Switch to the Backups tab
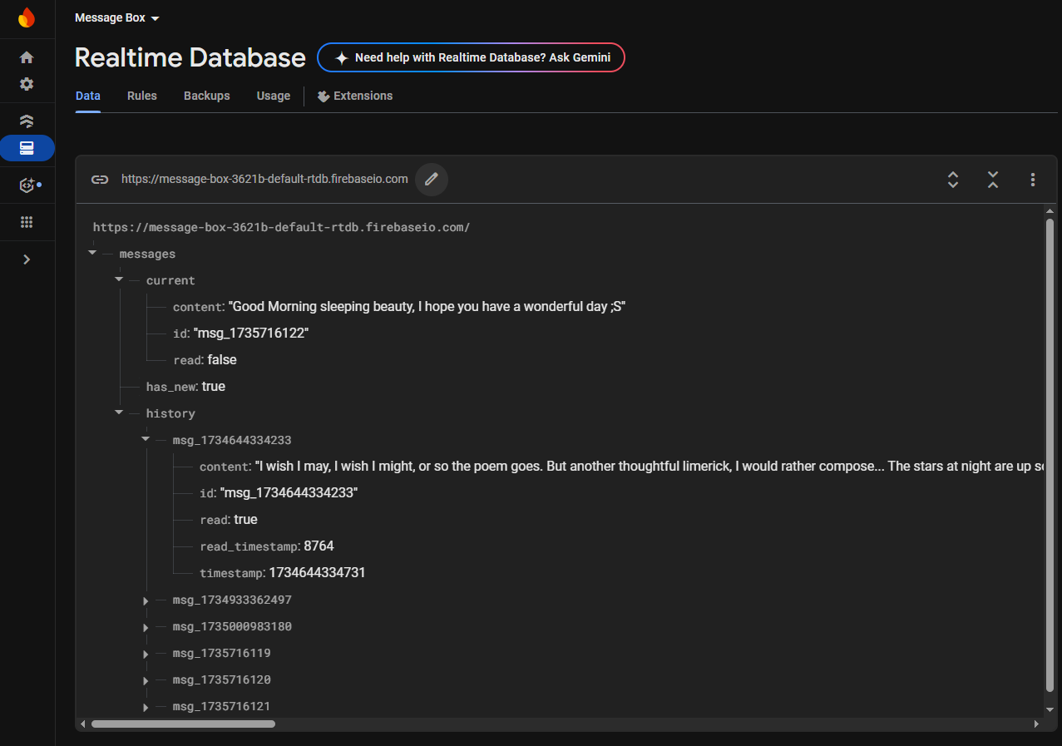This screenshot has width=1062, height=746. 206,96
